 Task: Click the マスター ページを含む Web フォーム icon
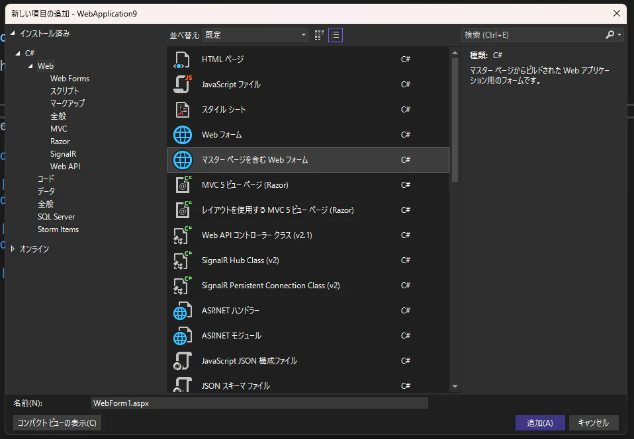[183, 160]
